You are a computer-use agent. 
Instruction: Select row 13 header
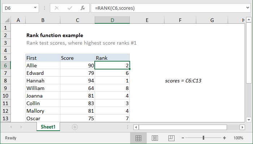(x=5, y=118)
